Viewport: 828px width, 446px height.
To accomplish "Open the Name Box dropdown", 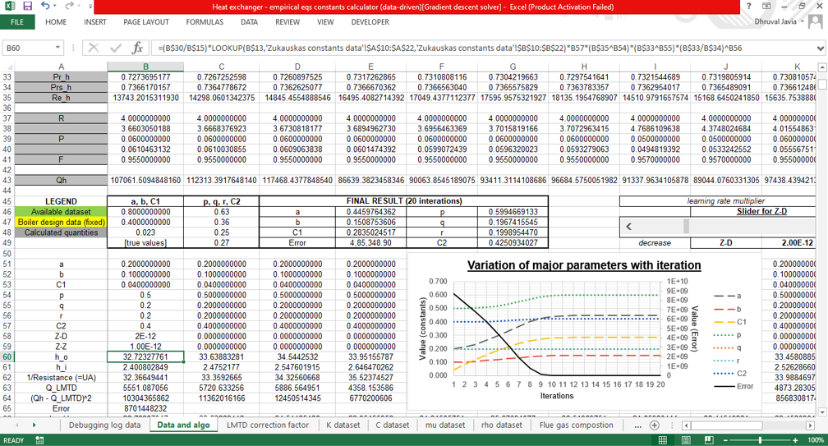I will pos(57,48).
